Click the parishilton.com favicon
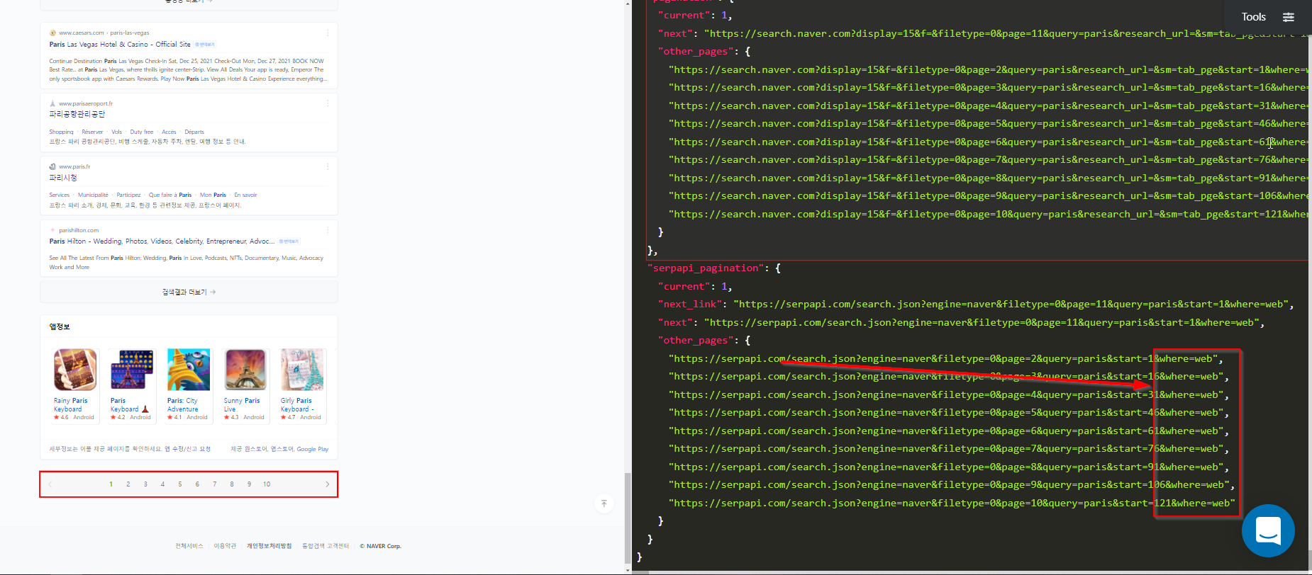The height and width of the screenshot is (575, 1312). [52, 230]
